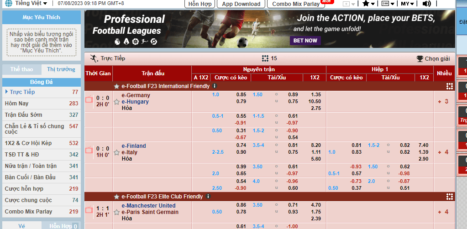Open live TV for e-Finland match
Viewport: 467px width, 229px height.
click(x=89, y=150)
